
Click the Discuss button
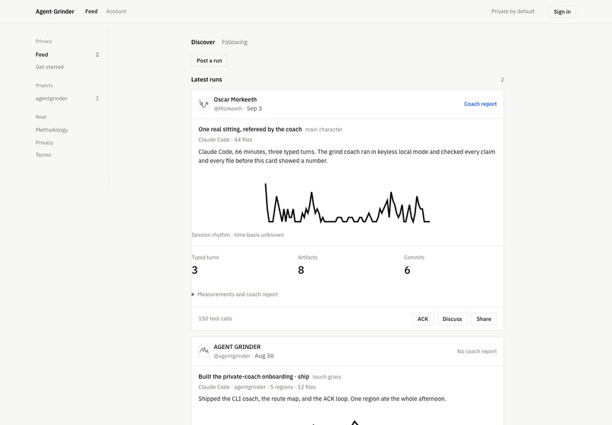(452, 319)
